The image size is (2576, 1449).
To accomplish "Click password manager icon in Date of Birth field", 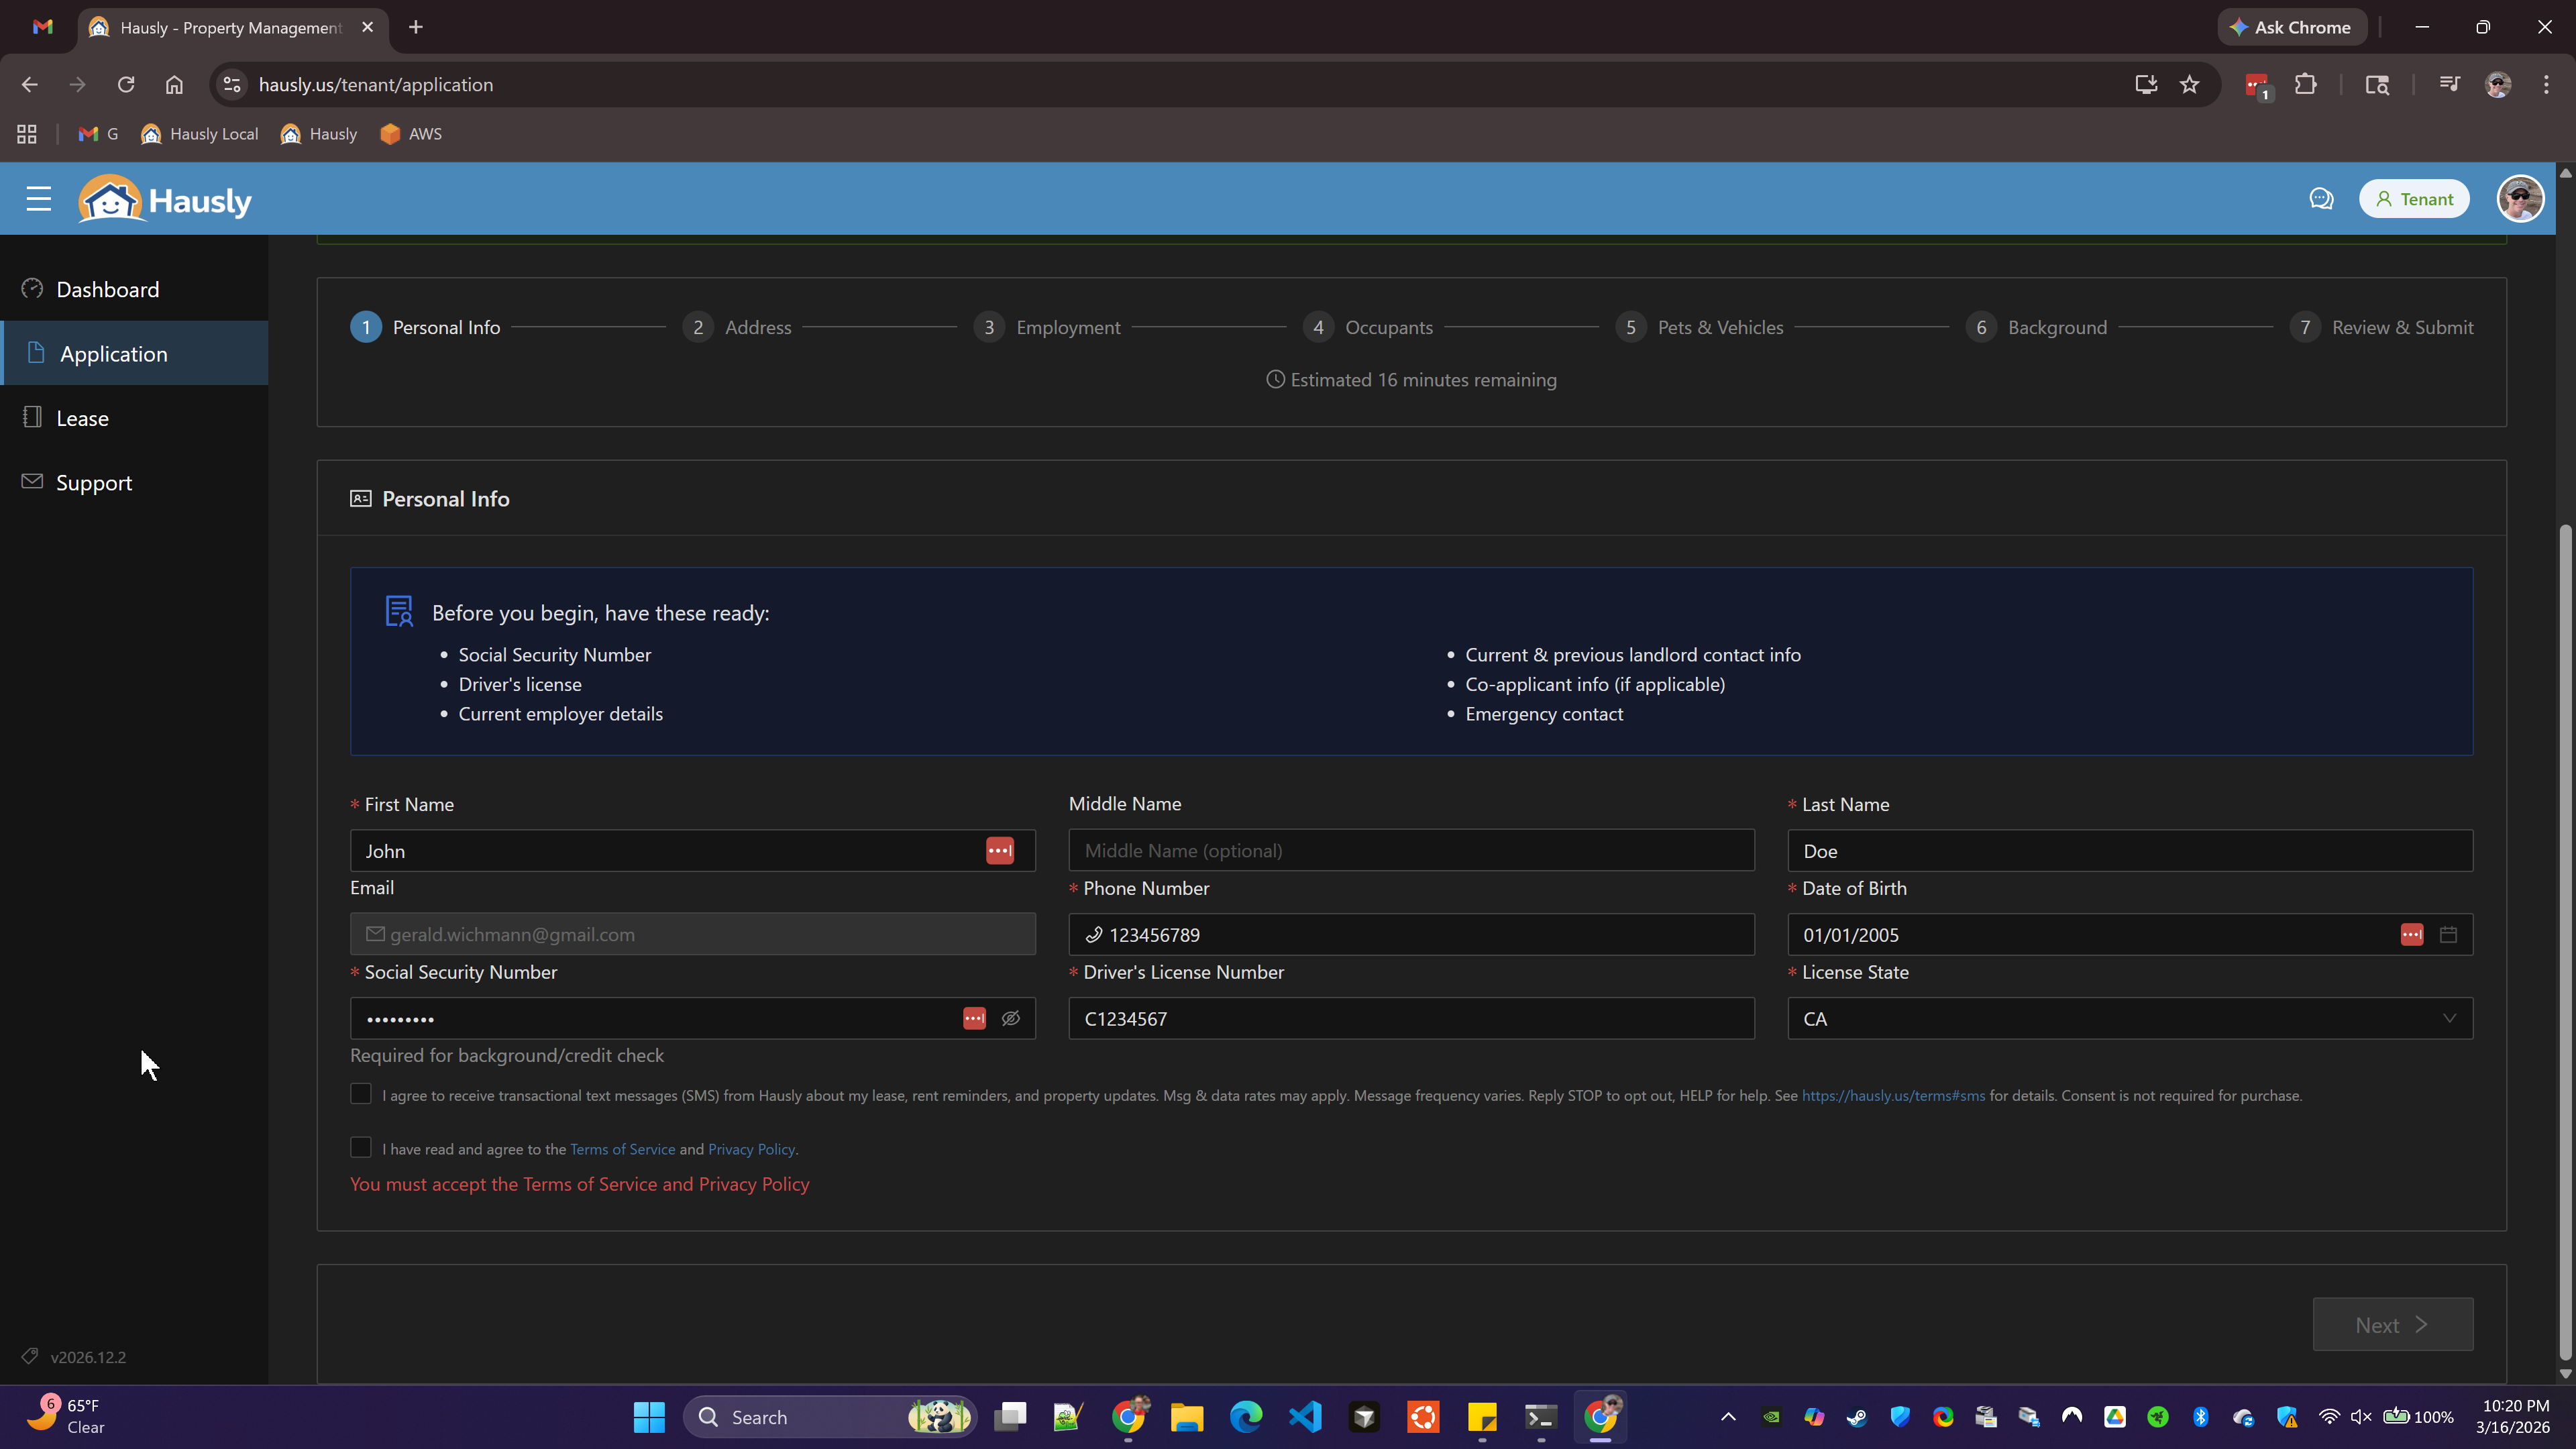I will coord(2411,934).
